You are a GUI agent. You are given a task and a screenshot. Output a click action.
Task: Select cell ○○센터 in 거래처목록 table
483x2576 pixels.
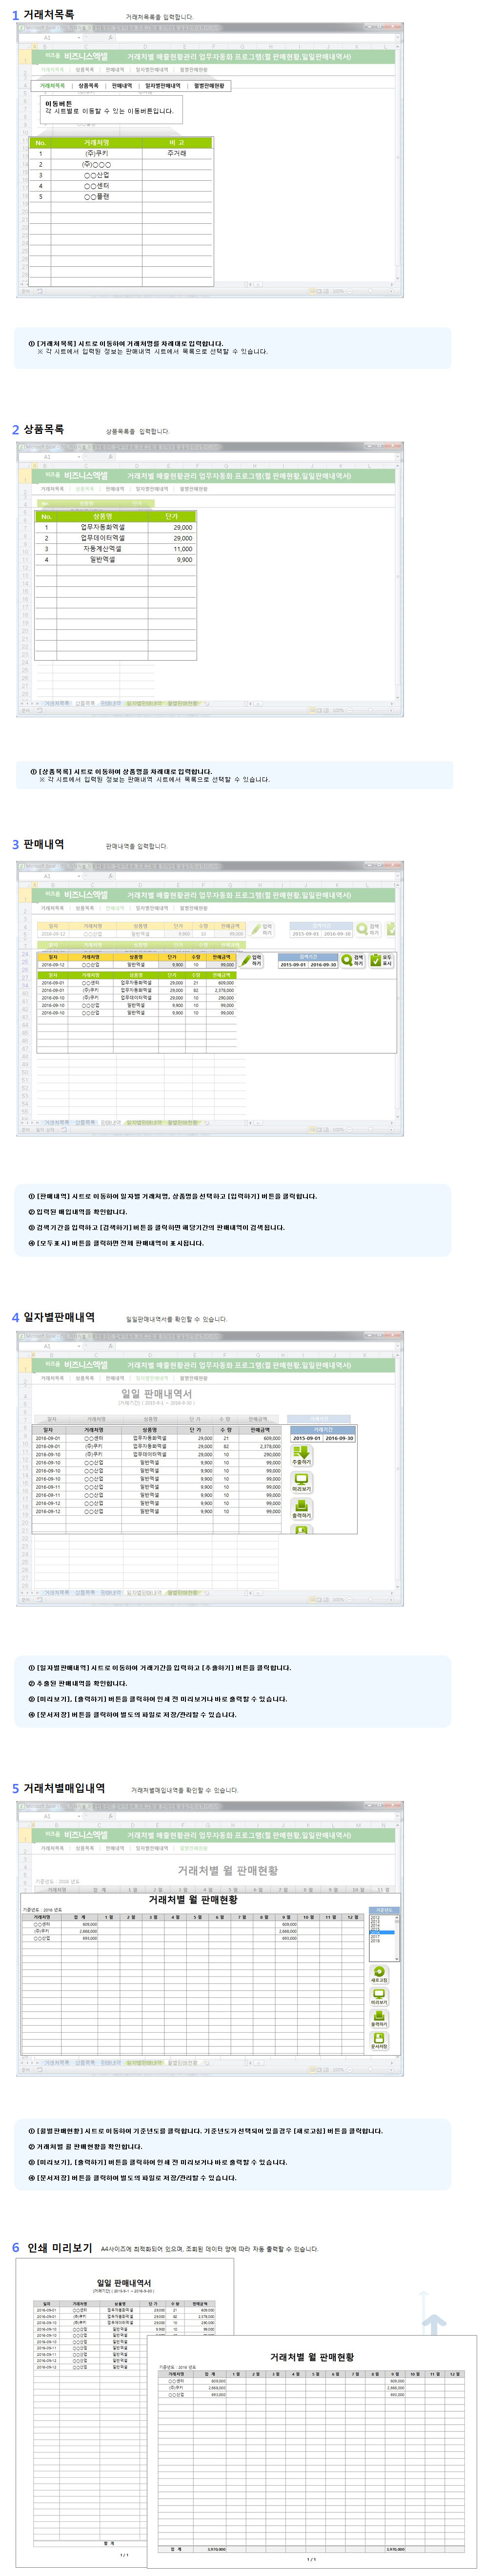(97, 186)
